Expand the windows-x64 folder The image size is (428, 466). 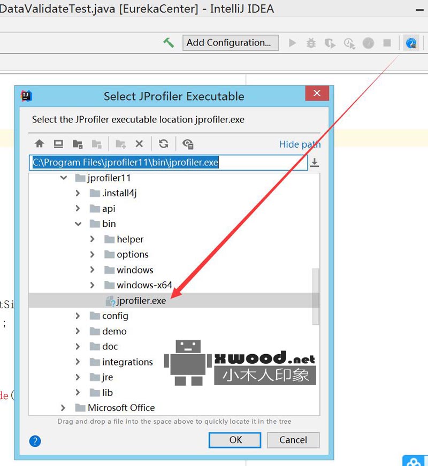pyautogui.click(x=93, y=285)
